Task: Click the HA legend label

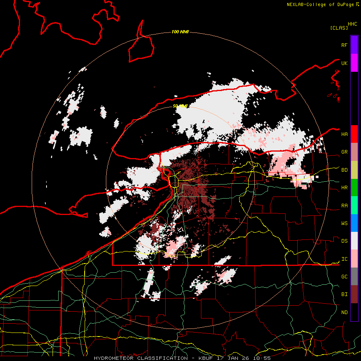Action: tap(344, 134)
